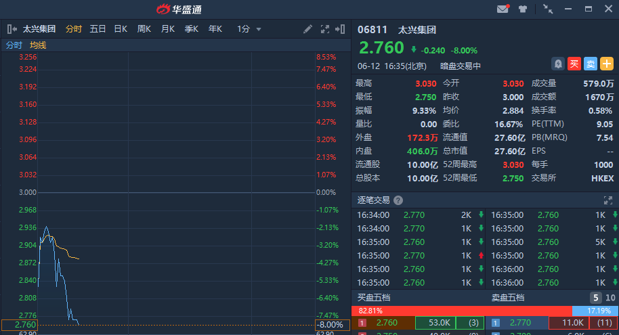Click the PE(TTM) value 9.05
Screen dimensions: 619x335
coord(605,124)
